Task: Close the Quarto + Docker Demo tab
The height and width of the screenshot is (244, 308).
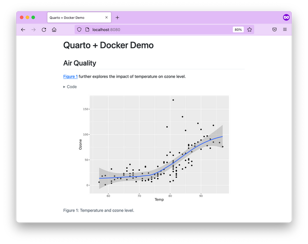Action: click(106, 17)
